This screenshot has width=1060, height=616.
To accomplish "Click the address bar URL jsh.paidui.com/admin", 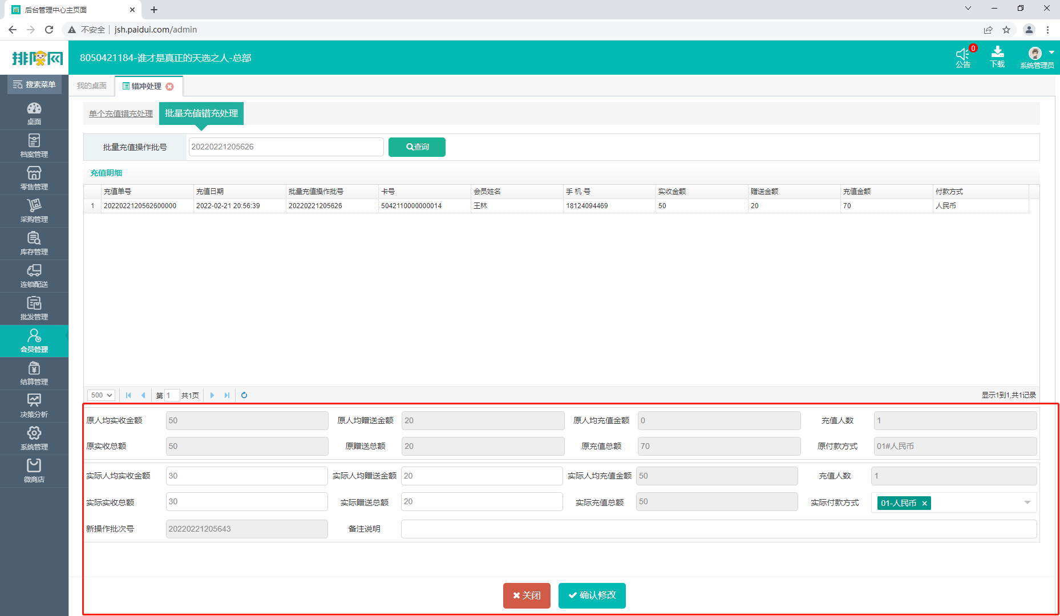I will 156,30.
